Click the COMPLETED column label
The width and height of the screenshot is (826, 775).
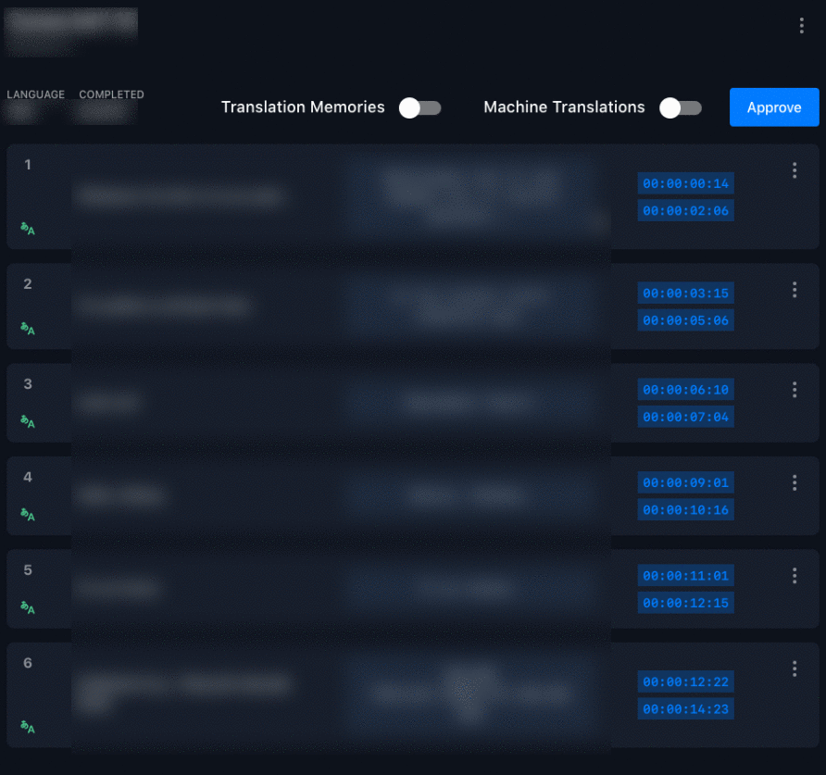tap(112, 94)
